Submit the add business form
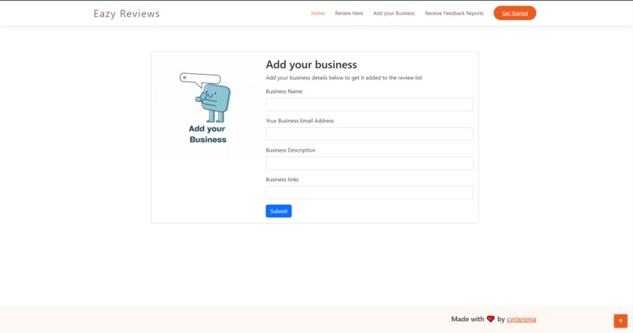The width and height of the screenshot is (633, 333). (279, 211)
